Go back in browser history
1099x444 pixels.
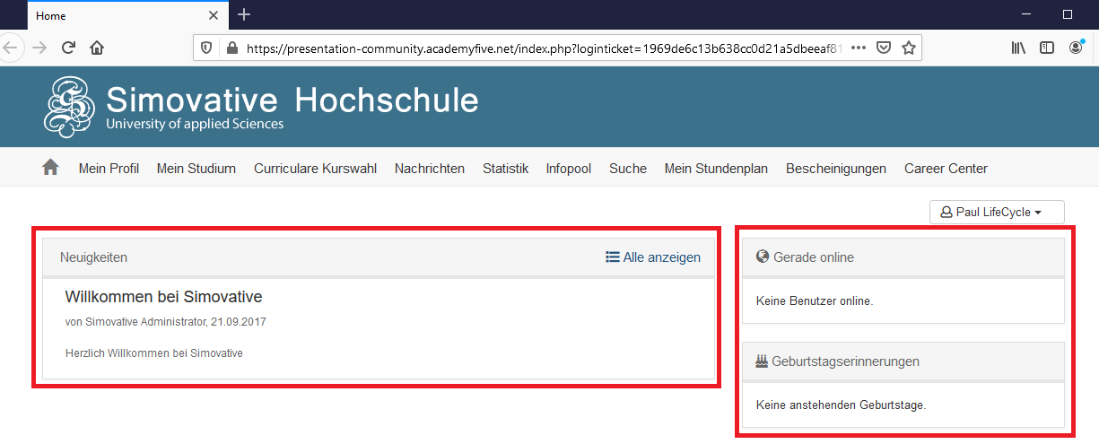click(9, 48)
